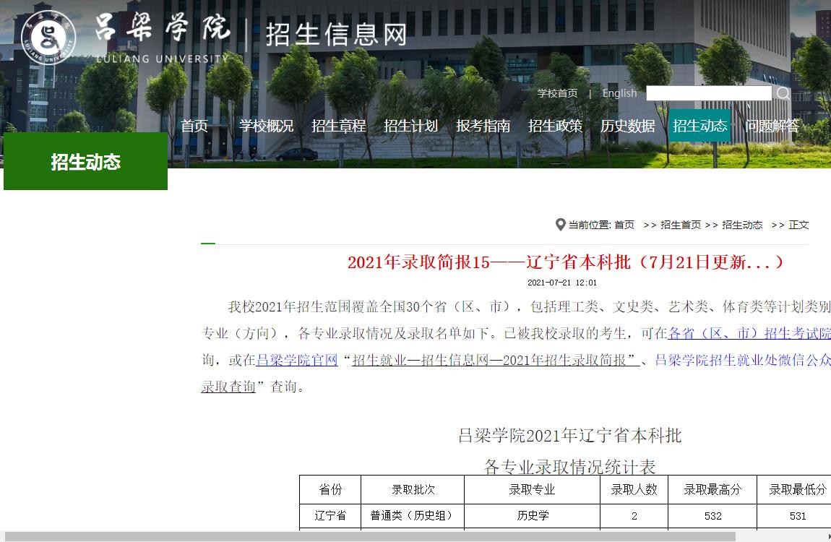Click the 录取专业 table header
Image resolution: width=831 pixels, height=542 pixels.
coord(532,489)
